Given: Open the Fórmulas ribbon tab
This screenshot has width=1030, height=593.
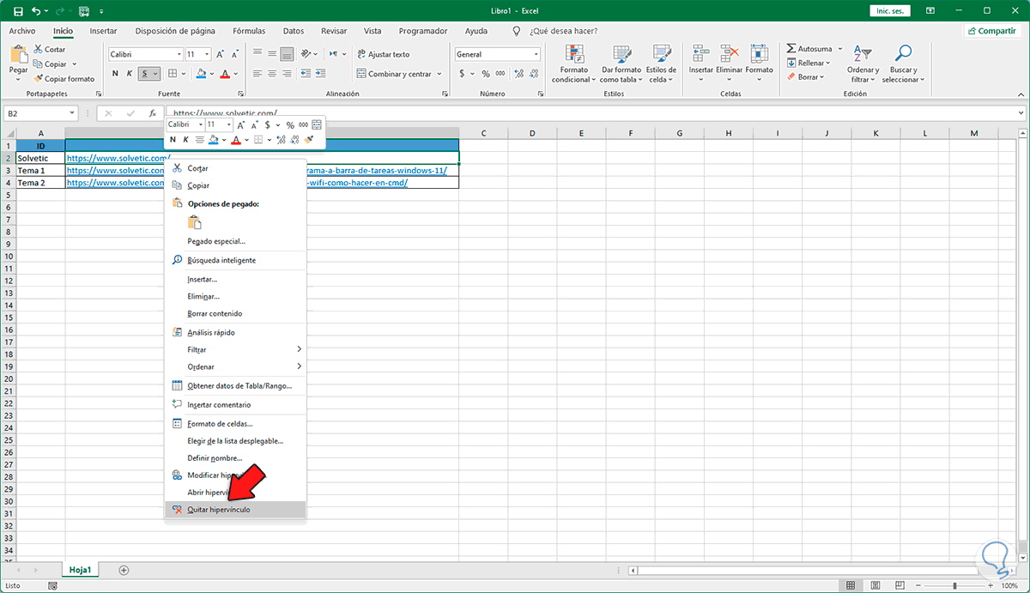Looking at the screenshot, I should pos(248,31).
